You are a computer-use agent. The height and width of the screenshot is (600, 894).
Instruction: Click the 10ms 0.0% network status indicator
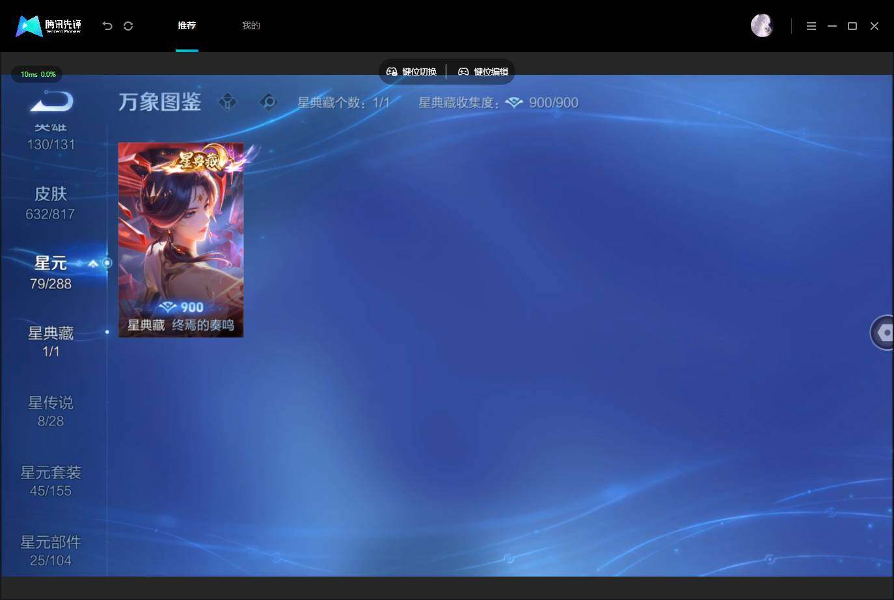point(38,74)
